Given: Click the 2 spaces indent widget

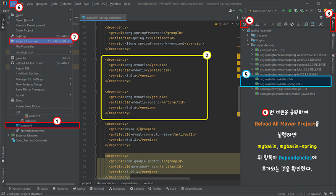Looking at the screenshot, I should [x=315, y=193].
